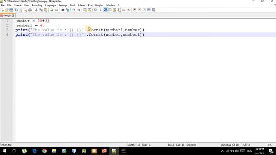Screen dimensions: 276x155
Task: Click 'Windows (CR LF)' in status bar
Action: [230, 145]
